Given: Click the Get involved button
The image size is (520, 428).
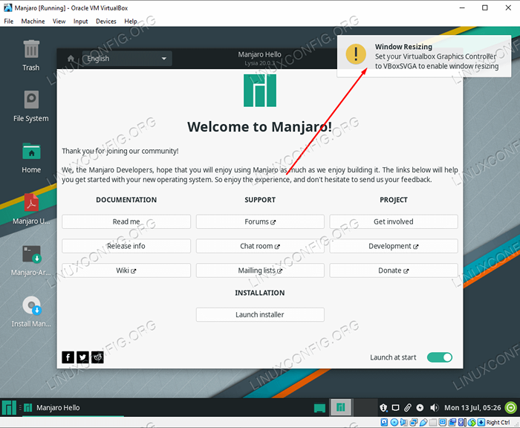Looking at the screenshot, I should coord(394,221).
